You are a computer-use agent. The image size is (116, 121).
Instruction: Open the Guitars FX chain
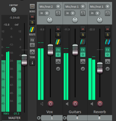[x=83, y=50]
